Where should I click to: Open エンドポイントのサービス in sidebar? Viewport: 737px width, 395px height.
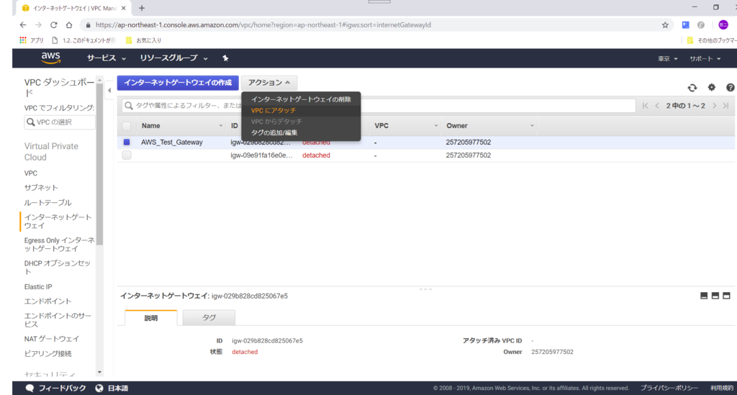(58, 320)
